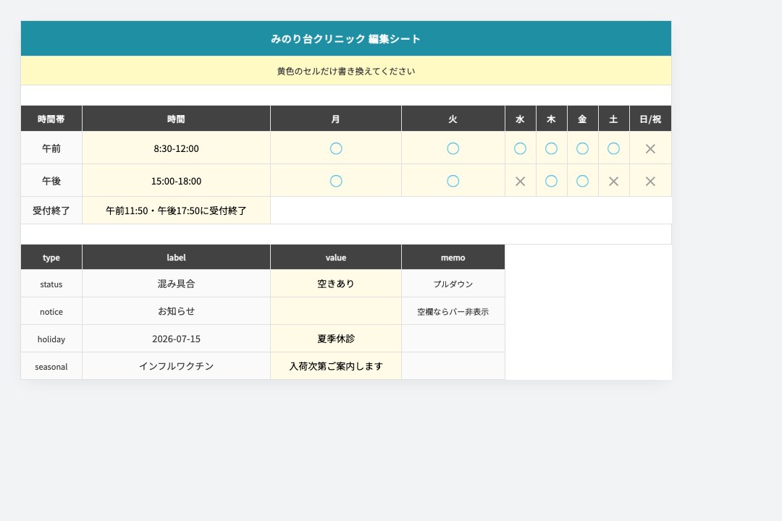The height and width of the screenshot is (521, 782).
Task: Click the みのり台クリニック 編集シート title
Action: click(x=345, y=39)
